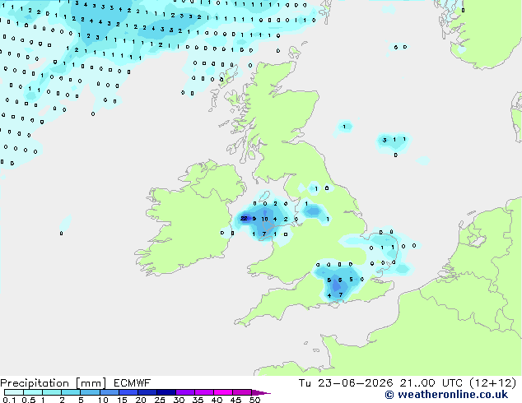Pick the 5–10 mm legend color swatch
The height and width of the screenshot is (403, 522).
(91, 392)
